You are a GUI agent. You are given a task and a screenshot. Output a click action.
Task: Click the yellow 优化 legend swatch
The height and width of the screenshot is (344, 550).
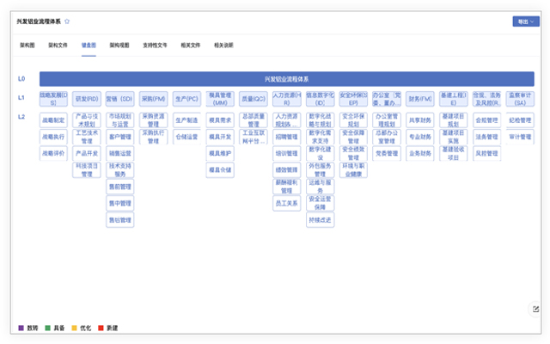(x=74, y=328)
